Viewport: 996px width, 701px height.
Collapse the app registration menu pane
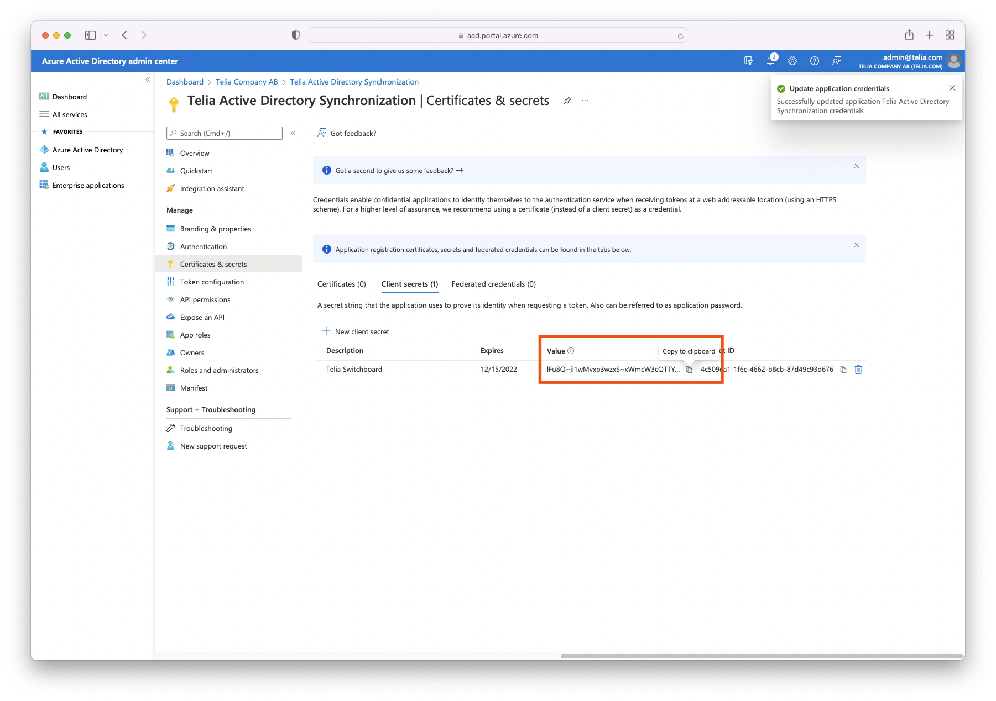point(293,133)
